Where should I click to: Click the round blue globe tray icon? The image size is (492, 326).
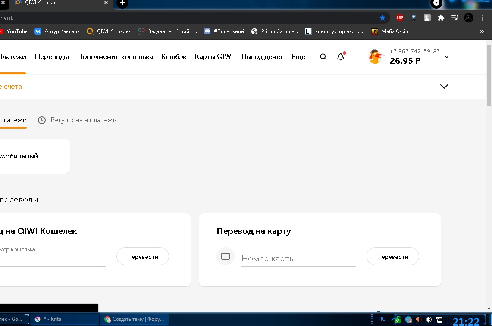(408, 320)
